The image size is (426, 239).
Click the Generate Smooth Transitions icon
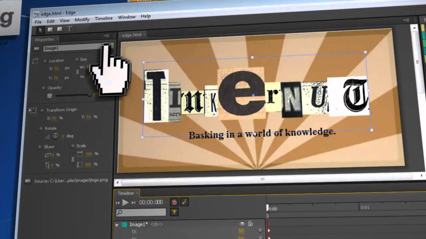coord(184,202)
